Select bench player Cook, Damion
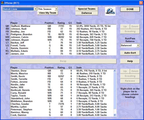Viewport: 144px width, 120px height. click(x=62, y=115)
